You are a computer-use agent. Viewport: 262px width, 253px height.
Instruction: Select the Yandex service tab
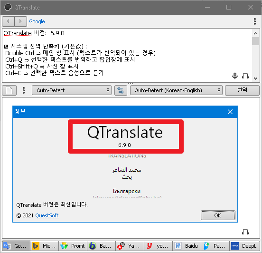coord(130,246)
